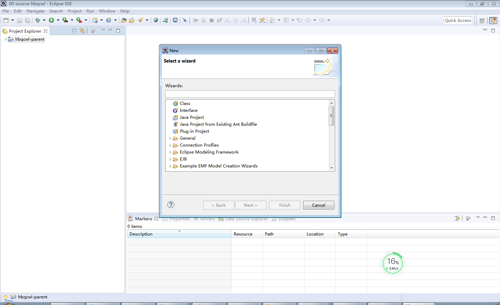Click Skip All Breakpoints icon
This screenshot has width=500, height=305.
tap(185, 20)
